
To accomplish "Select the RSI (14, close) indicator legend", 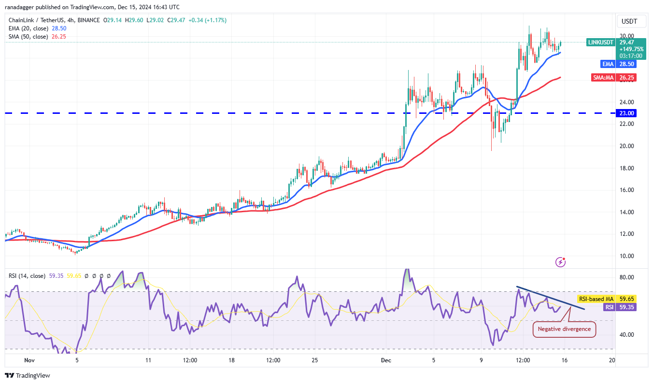I will coord(27,276).
